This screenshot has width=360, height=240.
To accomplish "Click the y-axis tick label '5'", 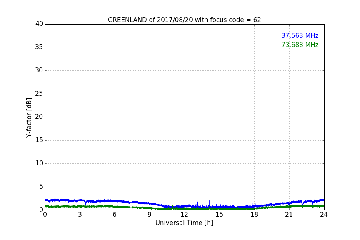I will tap(41, 187).
